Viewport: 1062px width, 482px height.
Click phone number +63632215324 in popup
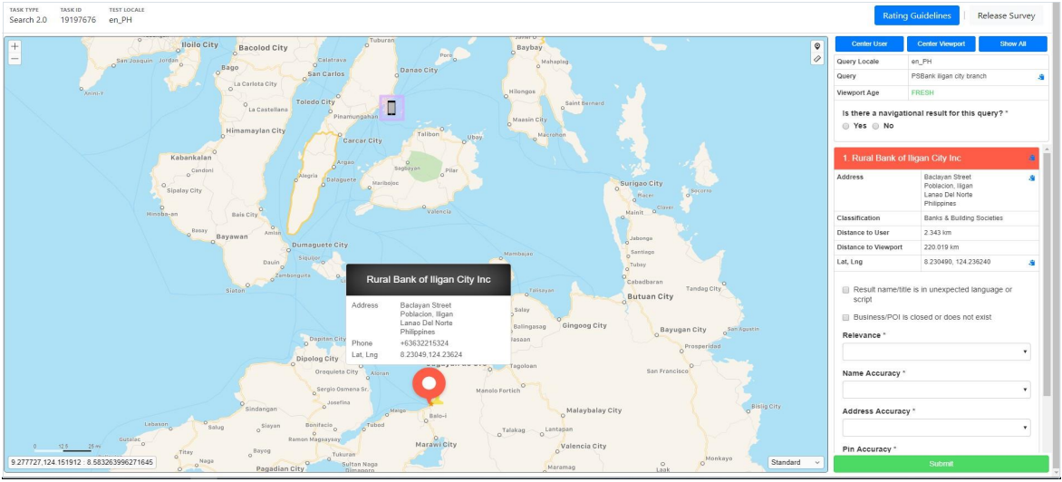click(x=424, y=343)
